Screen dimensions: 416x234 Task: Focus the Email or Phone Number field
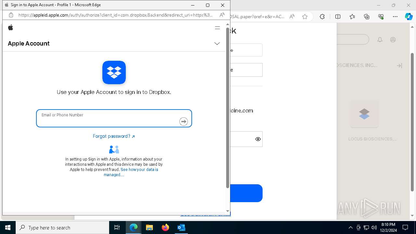click(114, 118)
